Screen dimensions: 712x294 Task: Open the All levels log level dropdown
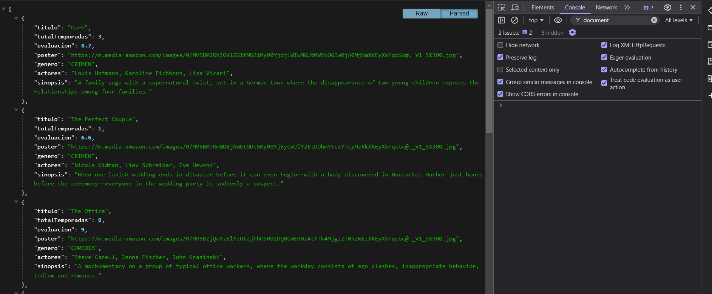click(679, 20)
